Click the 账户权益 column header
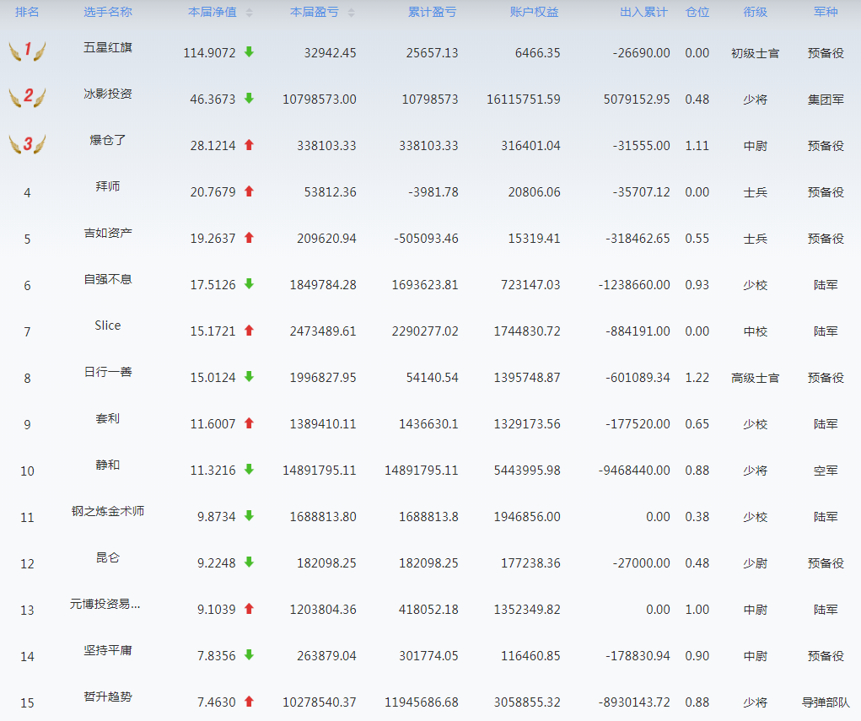Viewport: 861px width, 721px height. click(x=535, y=12)
